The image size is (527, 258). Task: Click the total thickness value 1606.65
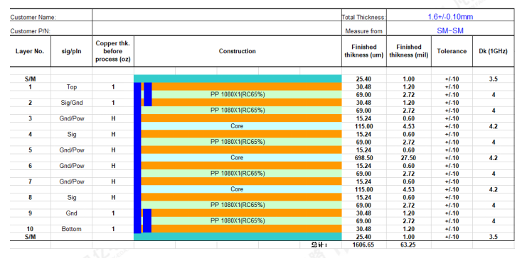[x=364, y=245]
